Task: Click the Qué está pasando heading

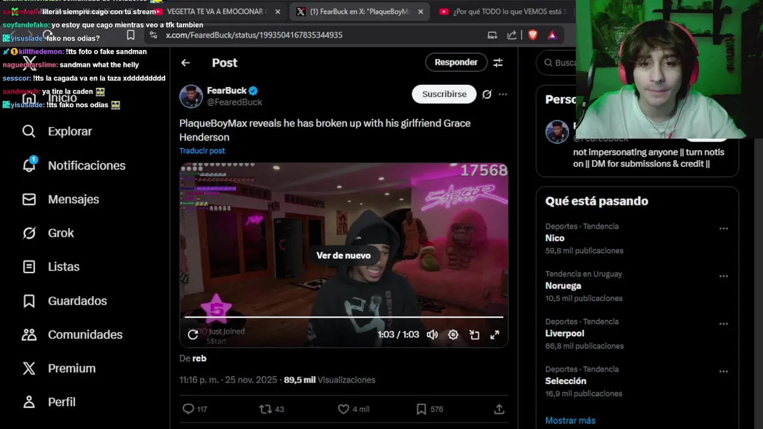Action: [x=596, y=201]
